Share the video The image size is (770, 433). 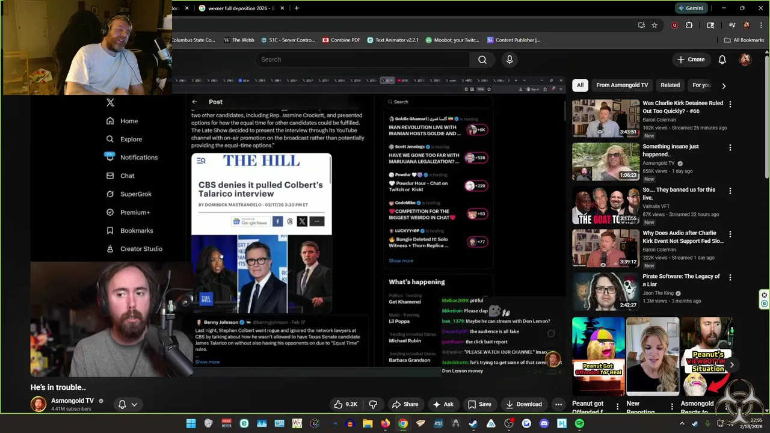click(405, 404)
